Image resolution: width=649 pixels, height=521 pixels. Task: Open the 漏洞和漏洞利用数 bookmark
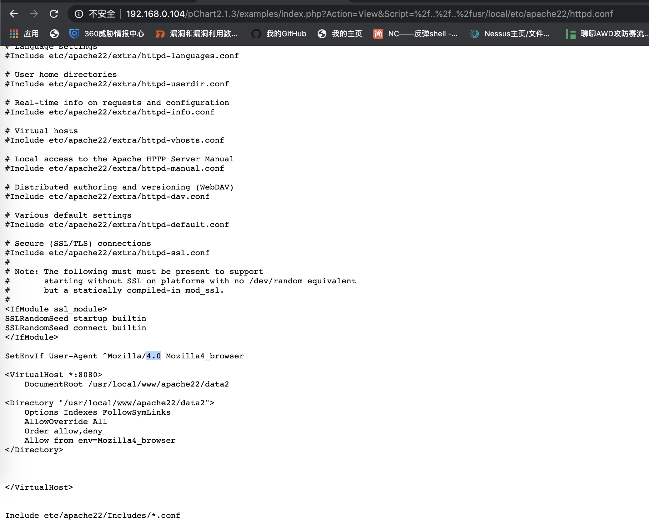click(x=196, y=34)
